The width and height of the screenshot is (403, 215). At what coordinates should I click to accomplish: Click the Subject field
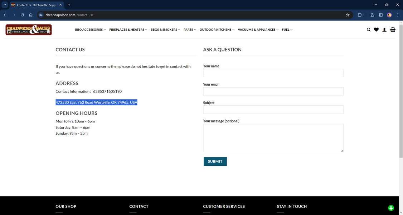click(x=273, y=110)
